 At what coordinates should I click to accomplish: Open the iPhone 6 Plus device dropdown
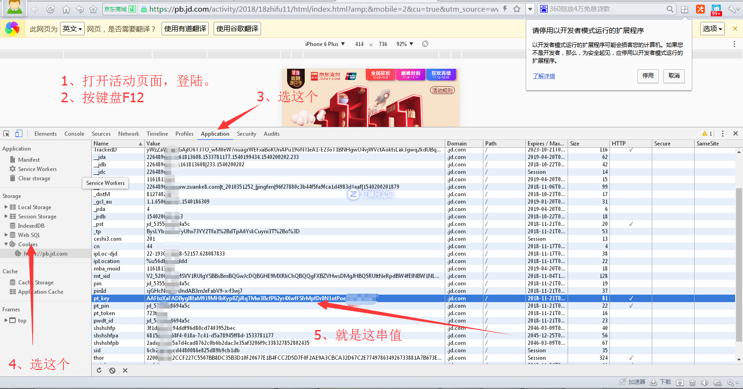325,44
